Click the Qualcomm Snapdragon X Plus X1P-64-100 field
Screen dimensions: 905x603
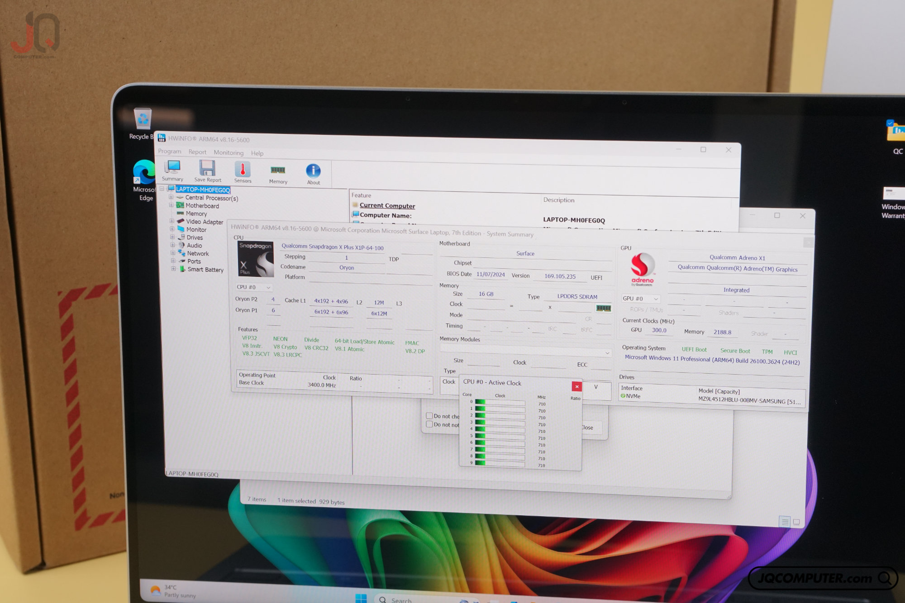pos(333,247)
